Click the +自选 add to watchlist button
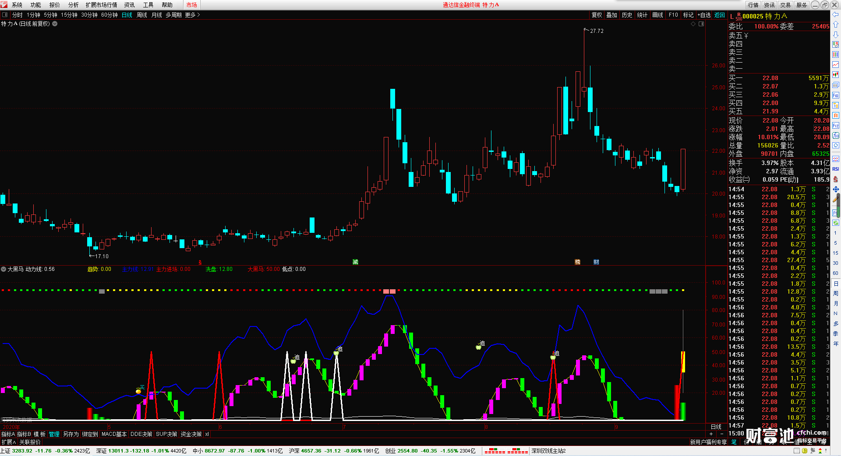Screen dimensions: 841x456 pos(704,15)
